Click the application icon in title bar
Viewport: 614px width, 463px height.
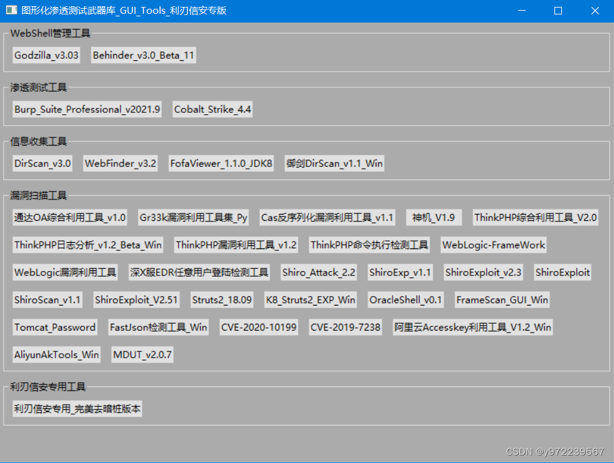tap(11, 11)
